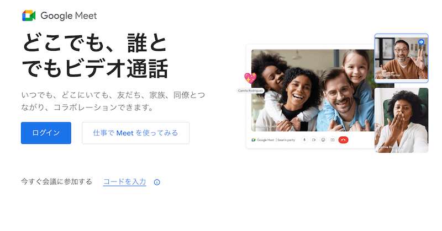Screen dimensions: 442x231
Task: Click the pink sparkle heart emoji
Action: coord(250,78)
